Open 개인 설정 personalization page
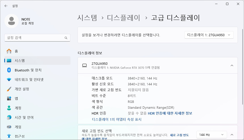The image size is (244, 140). click(22, 89)
